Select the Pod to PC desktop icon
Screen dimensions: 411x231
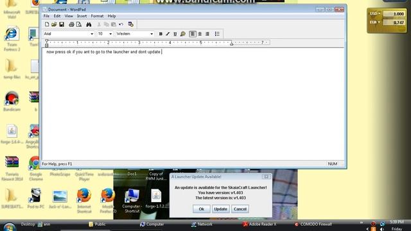pos(36,198)
